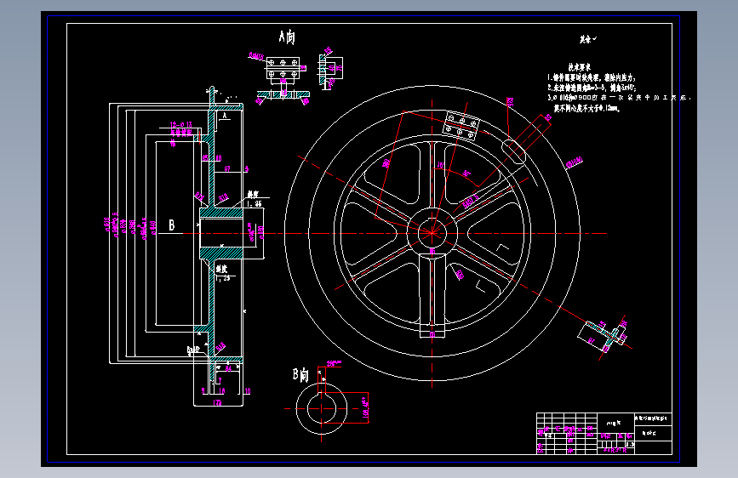The height and width of the screenshot is (478, 738).
Task: Select the rotated section detail at lower right
Action: tap(606, 336)
